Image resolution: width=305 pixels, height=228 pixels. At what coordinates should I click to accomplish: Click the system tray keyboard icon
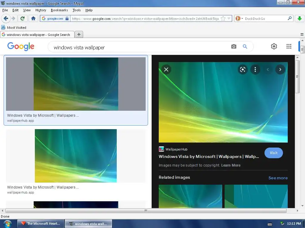(270, 224)
